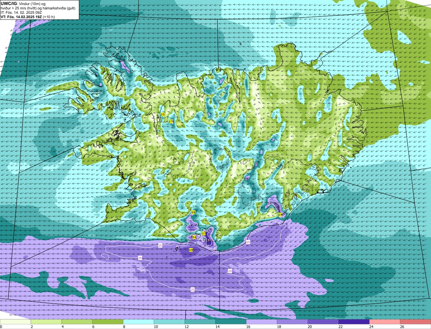Click the 0–2 m/s pale legend swatch
The height and width of the screenshot is (329, 431).
tap(15, 322)
